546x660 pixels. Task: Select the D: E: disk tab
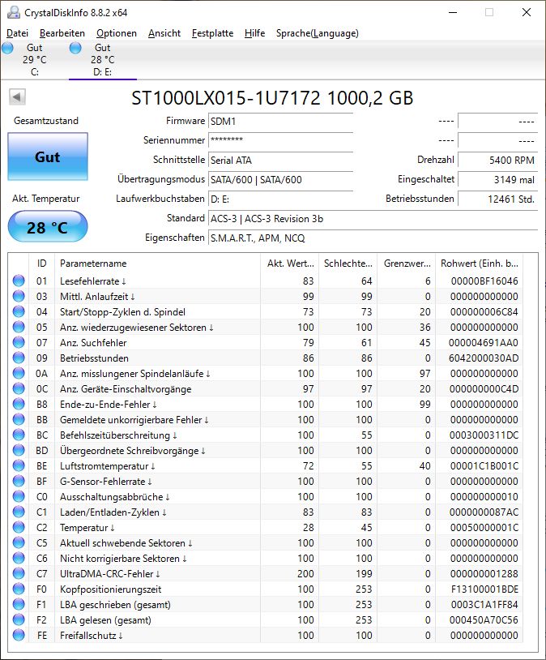103,60
